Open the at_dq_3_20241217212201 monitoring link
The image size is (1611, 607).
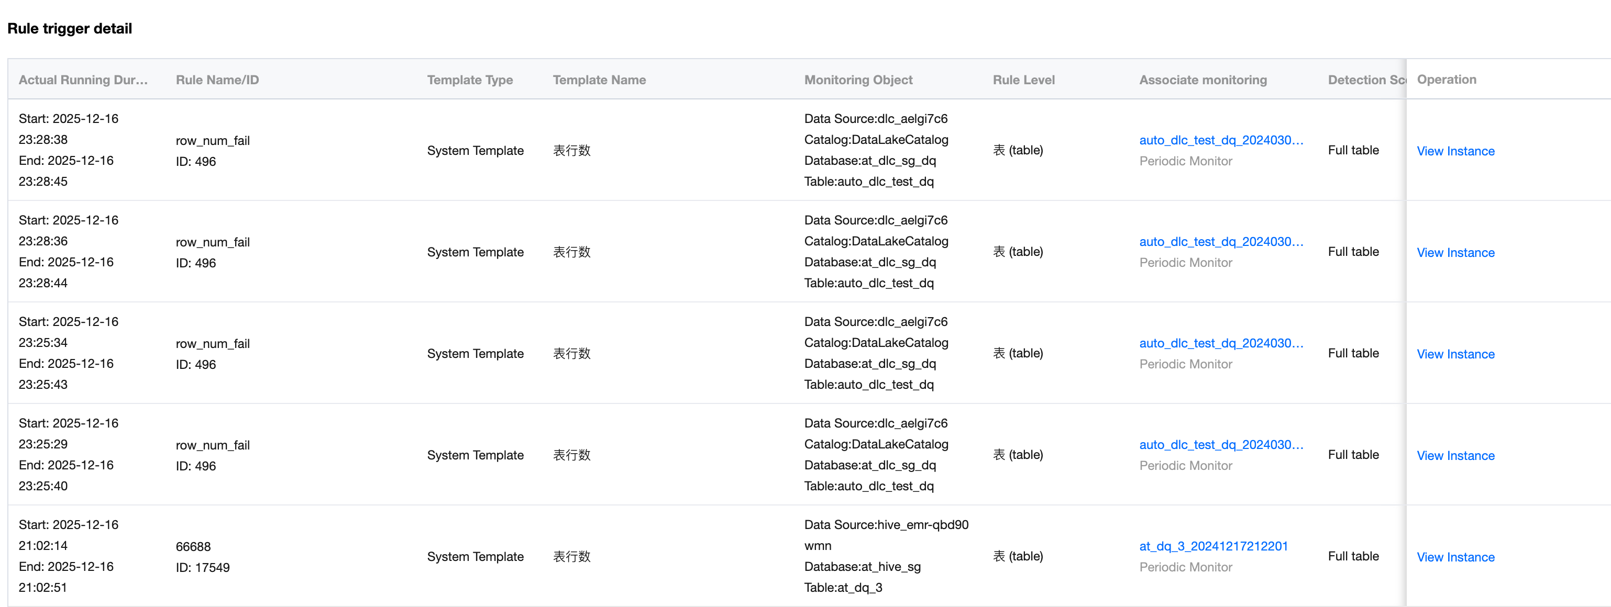[x=1213, y=546]
